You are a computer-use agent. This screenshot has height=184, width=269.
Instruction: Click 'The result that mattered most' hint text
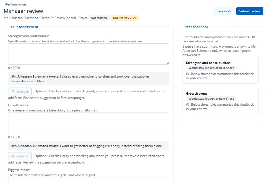pyautogui.click(x=52, y=175)
